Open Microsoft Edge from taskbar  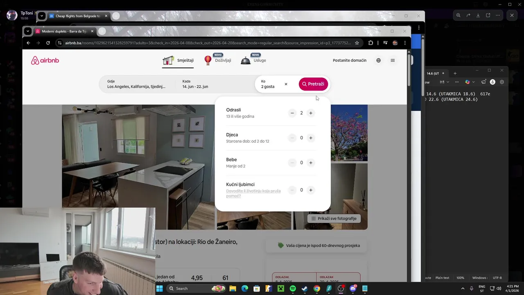244,288
